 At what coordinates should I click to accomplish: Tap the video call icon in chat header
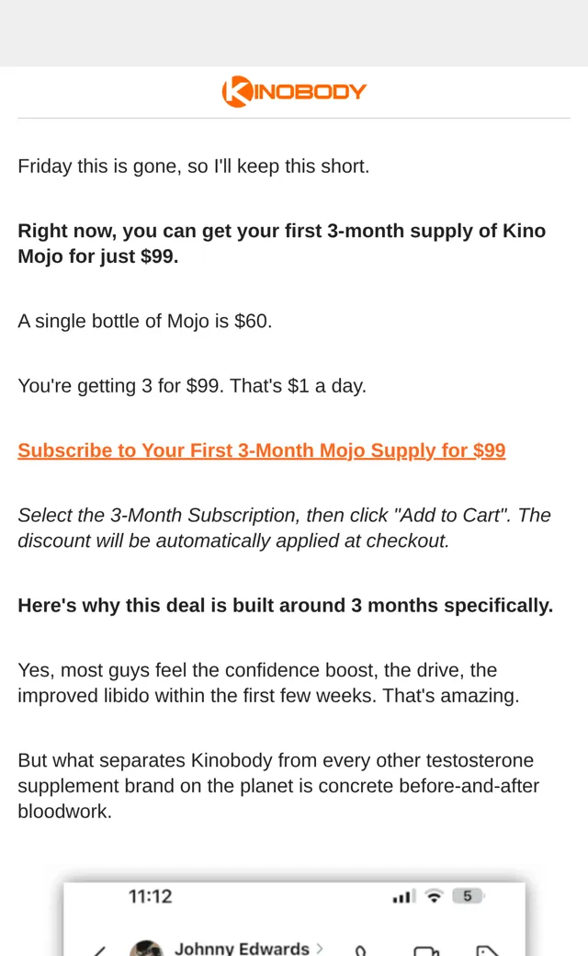426,950
